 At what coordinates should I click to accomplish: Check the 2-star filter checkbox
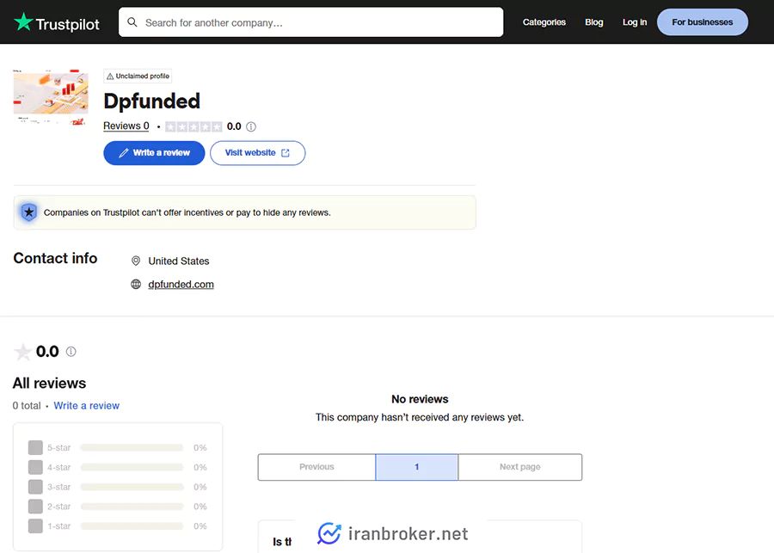35,507
